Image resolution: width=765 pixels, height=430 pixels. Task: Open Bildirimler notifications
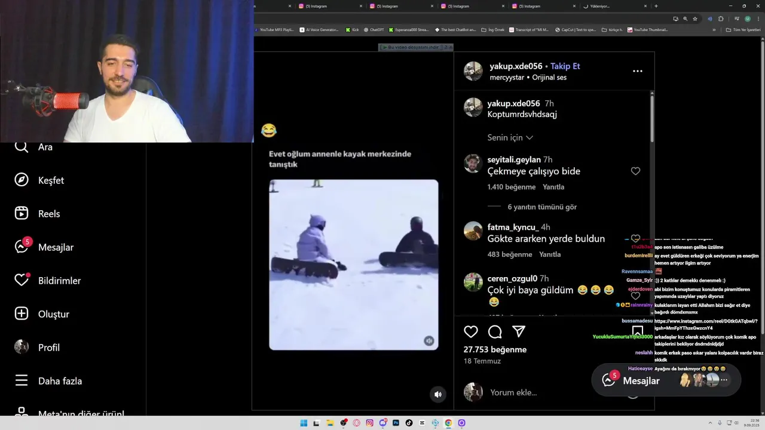48,281
